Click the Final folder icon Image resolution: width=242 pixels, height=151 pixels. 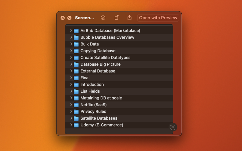point(76,78)
